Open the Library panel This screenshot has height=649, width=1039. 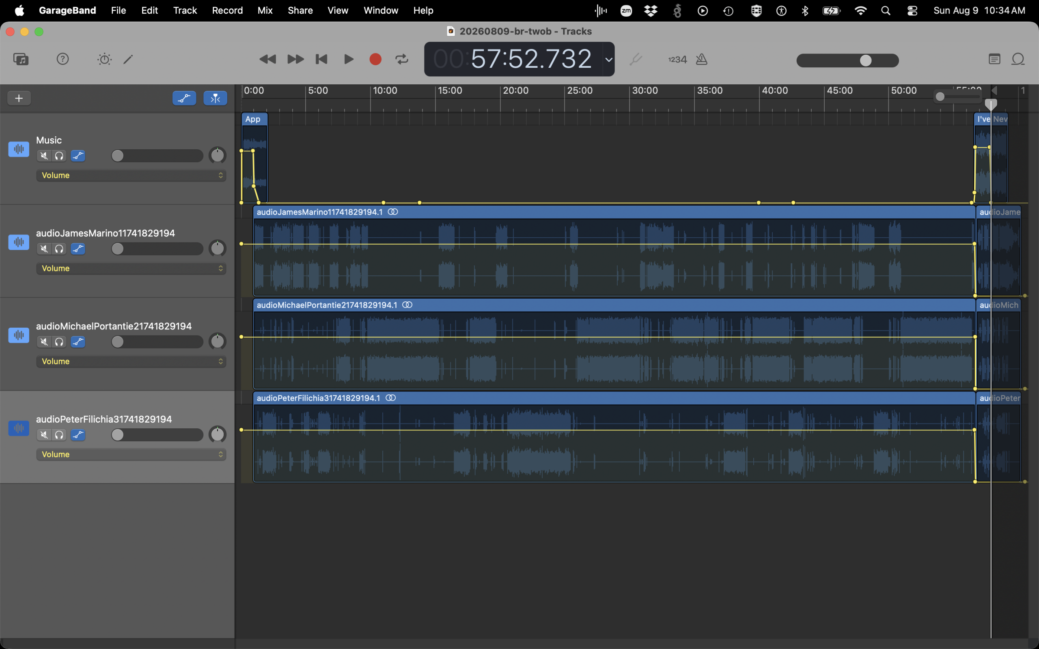click(x=21, y=59)
